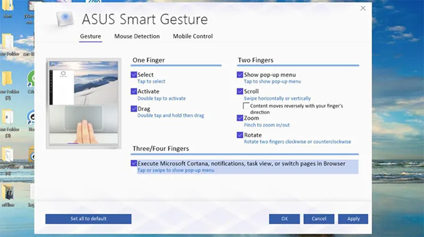Select the New Folder (2) desktop icon

pos(8,86)
